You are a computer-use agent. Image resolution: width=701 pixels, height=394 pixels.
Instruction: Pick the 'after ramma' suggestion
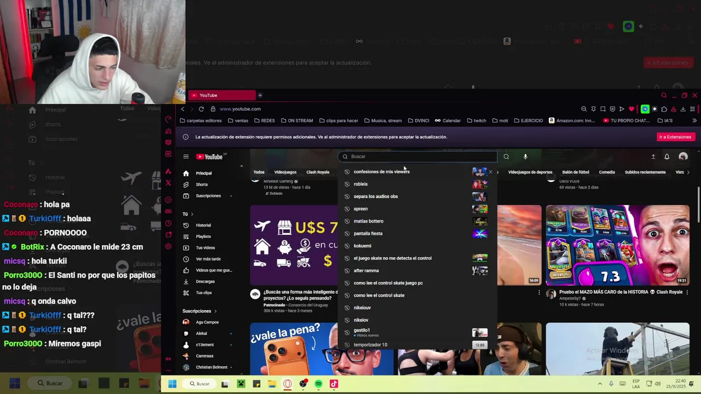pos(417,270)
